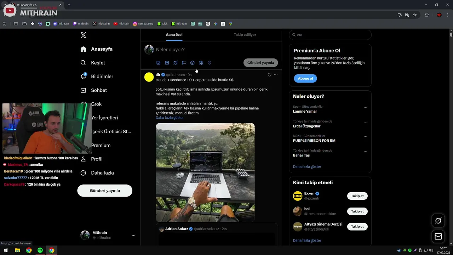The width and height of the screenshot is (453, 255).
Task: Open Bahar Taş trending topic
Action: (x=301, y=155)
